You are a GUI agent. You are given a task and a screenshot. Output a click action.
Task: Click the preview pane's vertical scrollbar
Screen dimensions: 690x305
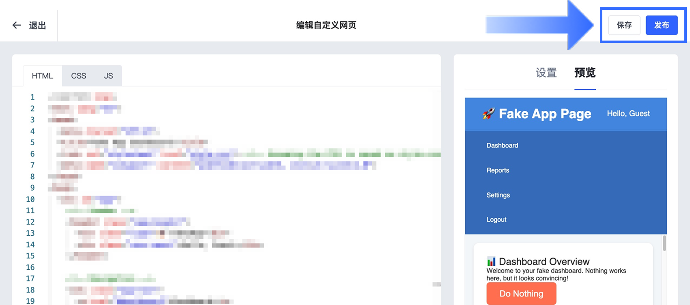[x=664, y=243]
